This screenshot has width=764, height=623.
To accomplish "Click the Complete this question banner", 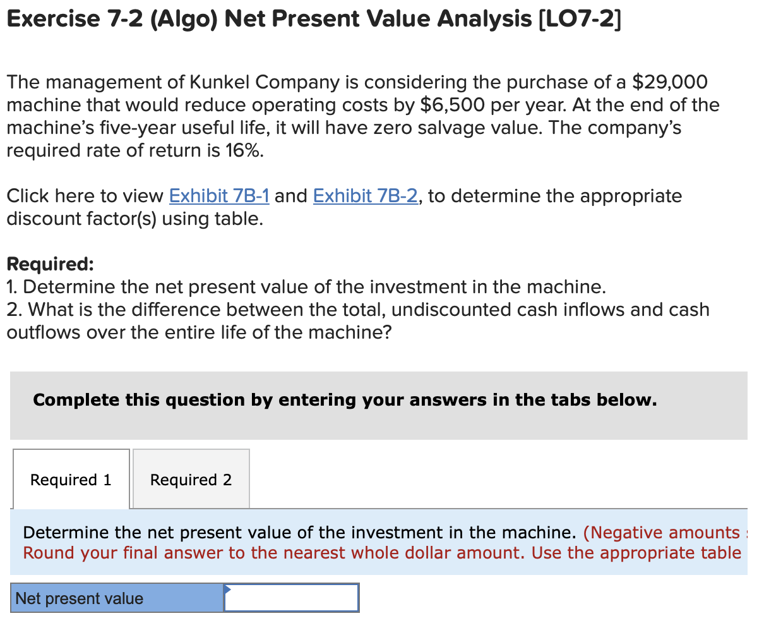I will point(345,400).
